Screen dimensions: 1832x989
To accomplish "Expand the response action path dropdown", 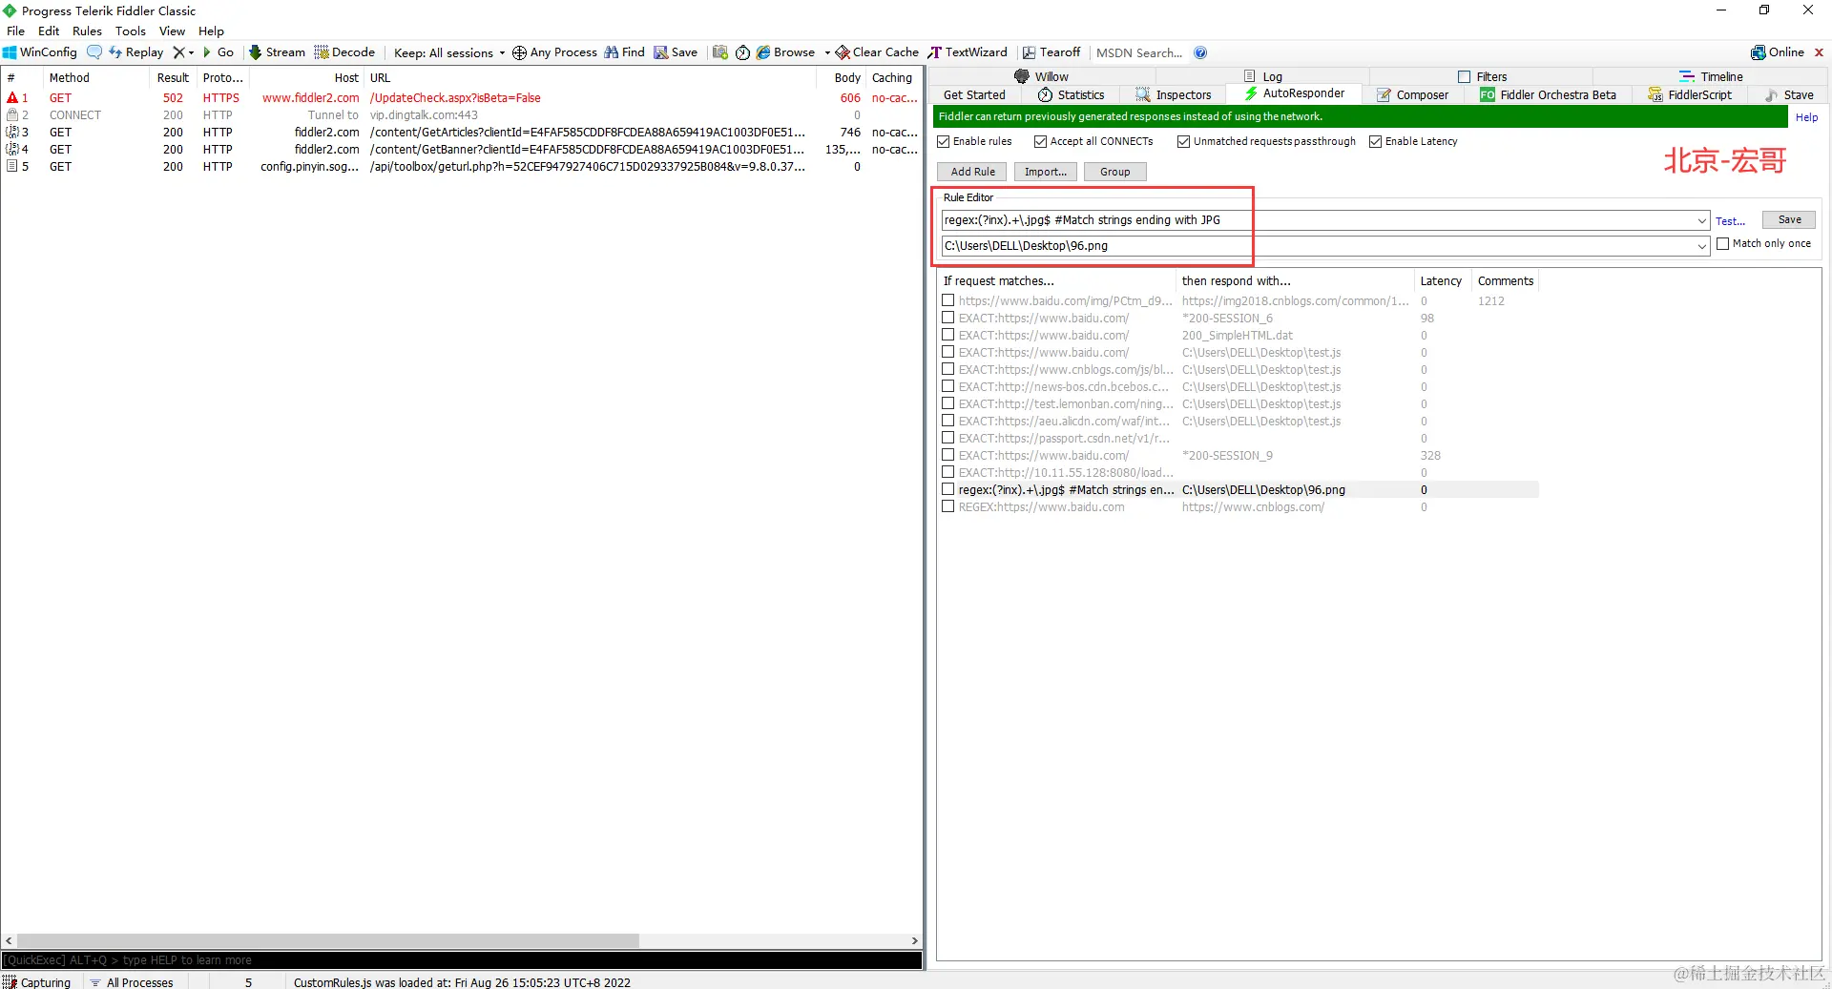I will 1701,246.
